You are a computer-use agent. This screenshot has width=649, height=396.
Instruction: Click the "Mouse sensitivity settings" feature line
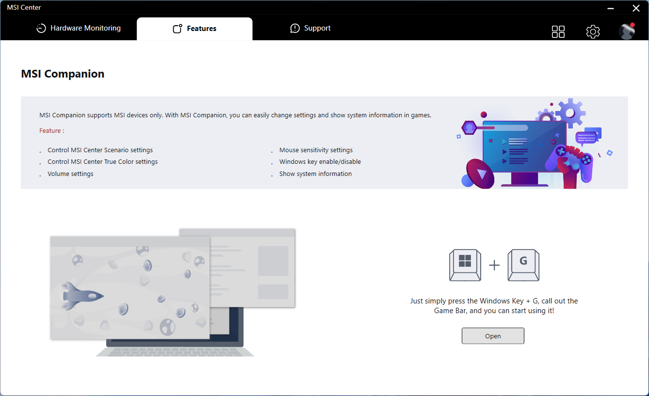point(316,150)
